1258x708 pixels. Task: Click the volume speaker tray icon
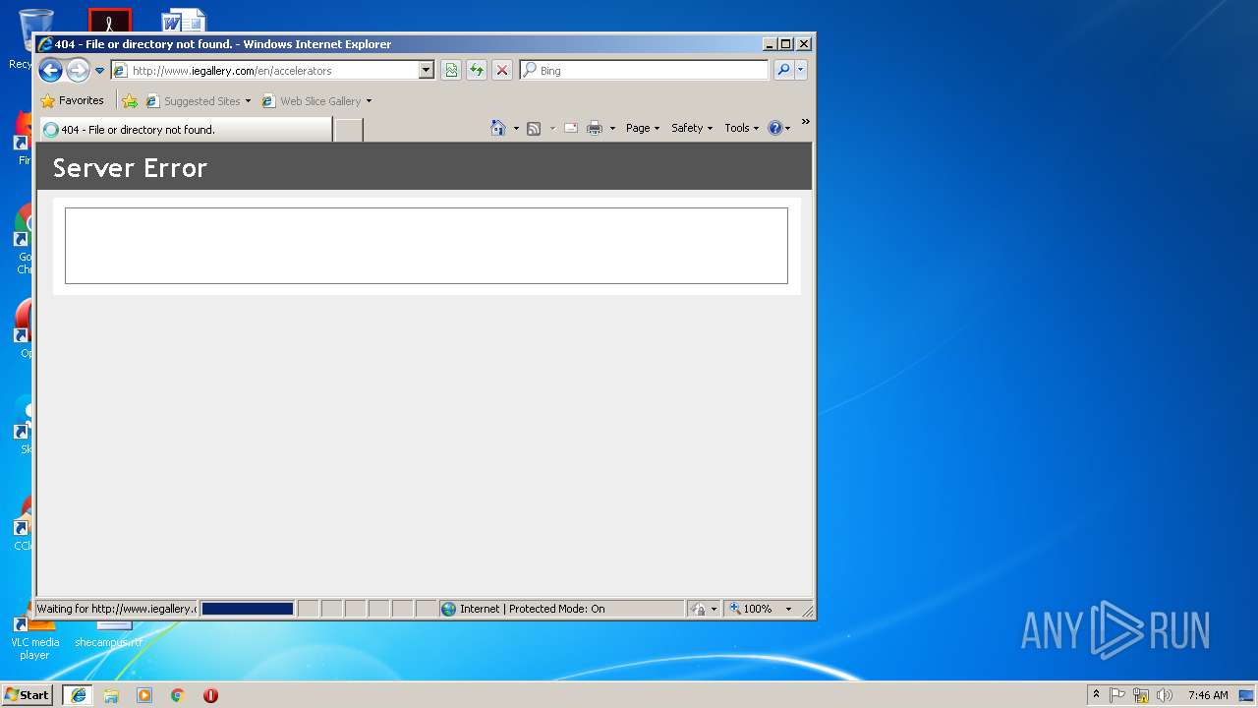click(1165, 695)
